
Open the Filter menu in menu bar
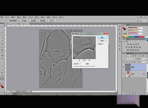point(43,17)
